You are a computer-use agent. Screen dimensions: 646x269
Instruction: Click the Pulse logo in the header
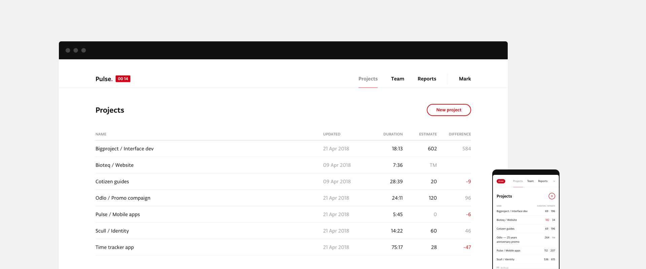click(x=104, y=79)
